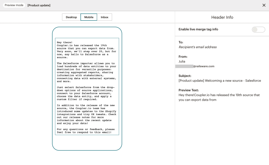
Task: Click the paragraph starting 'Just select Salesforce'
Action: point(86,93)
